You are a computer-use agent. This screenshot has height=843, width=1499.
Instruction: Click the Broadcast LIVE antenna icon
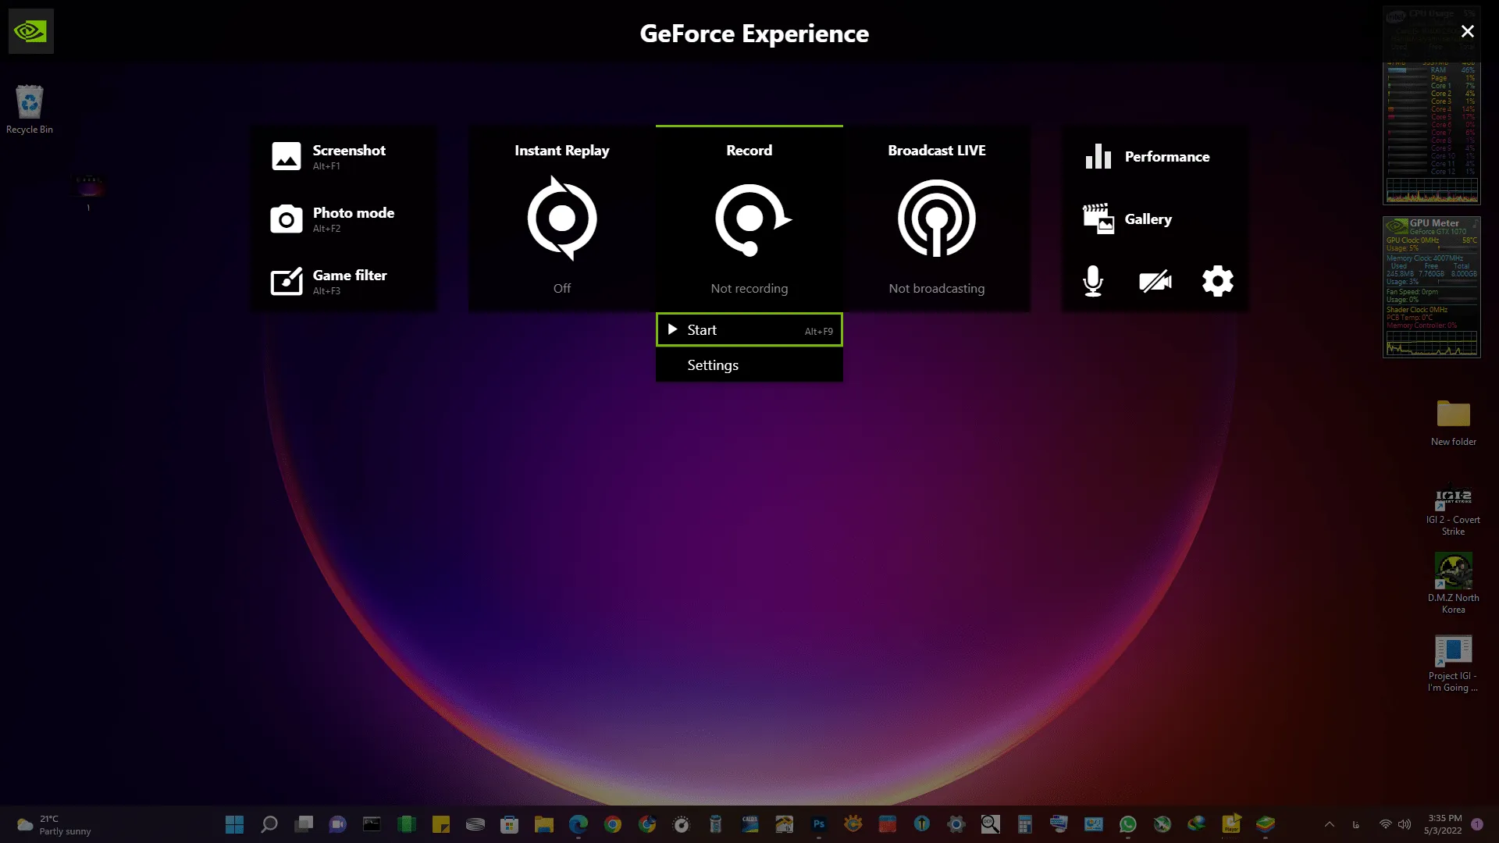(936, 219)
